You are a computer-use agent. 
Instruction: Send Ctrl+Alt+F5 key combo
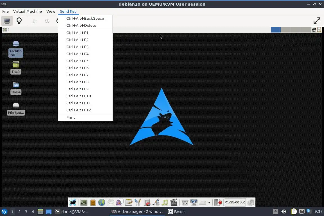[x=85, y=61]
